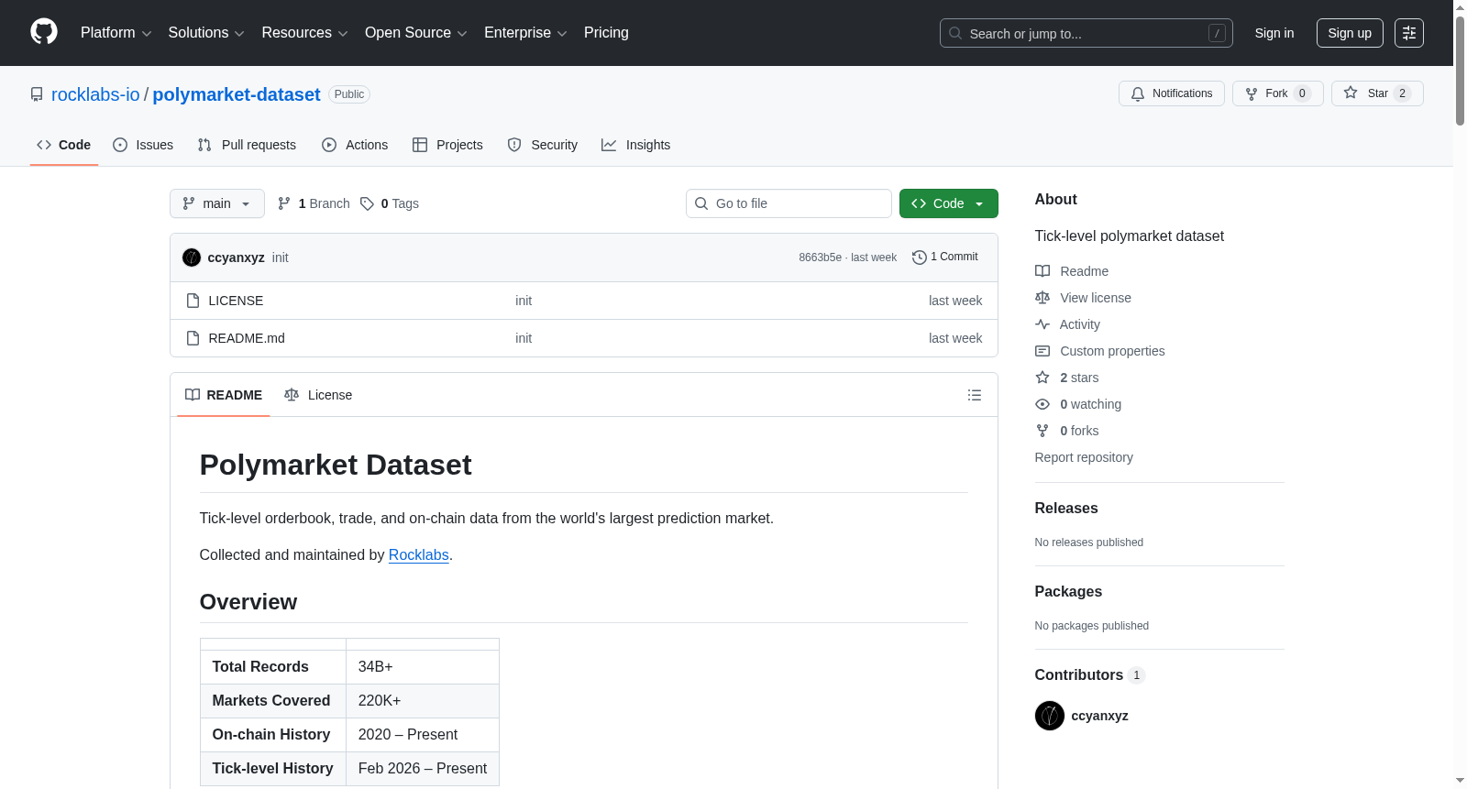Click the star icon beside 2 stars

[x=1042, y=378]
